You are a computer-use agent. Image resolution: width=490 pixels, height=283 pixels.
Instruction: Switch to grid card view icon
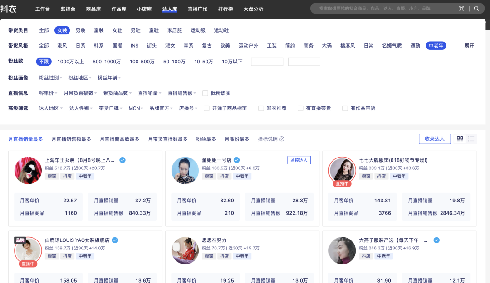click(x=460, y=139)
